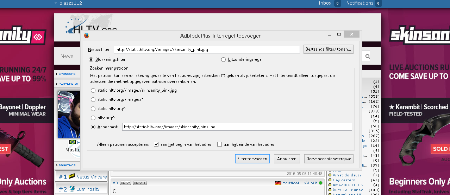Click REPORT on post #3
The height and width of the screenshot is (195, 450).
tap(140, 183)
